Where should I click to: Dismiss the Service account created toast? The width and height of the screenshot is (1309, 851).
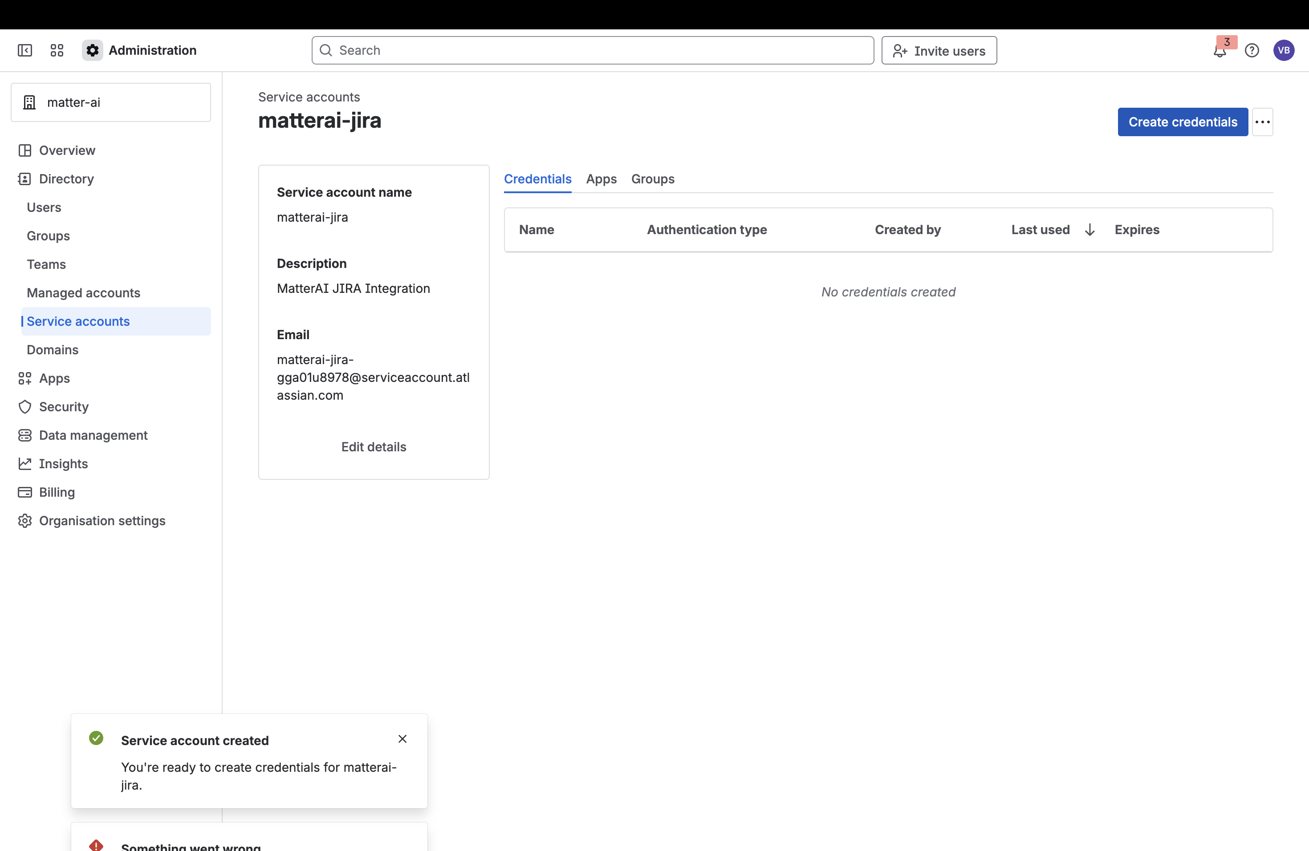(x=402, y=739)
